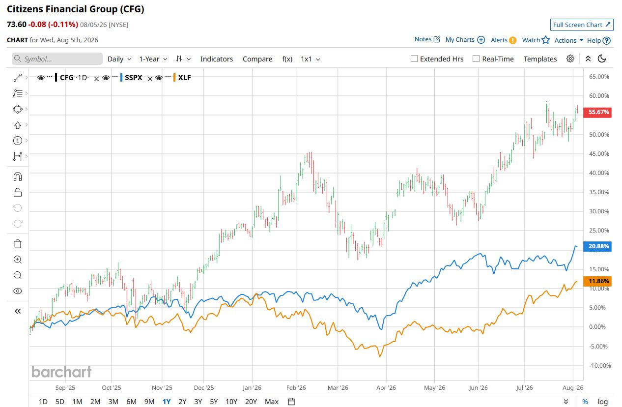
Task: Select the 6M range tab
Action: point(131,402)
